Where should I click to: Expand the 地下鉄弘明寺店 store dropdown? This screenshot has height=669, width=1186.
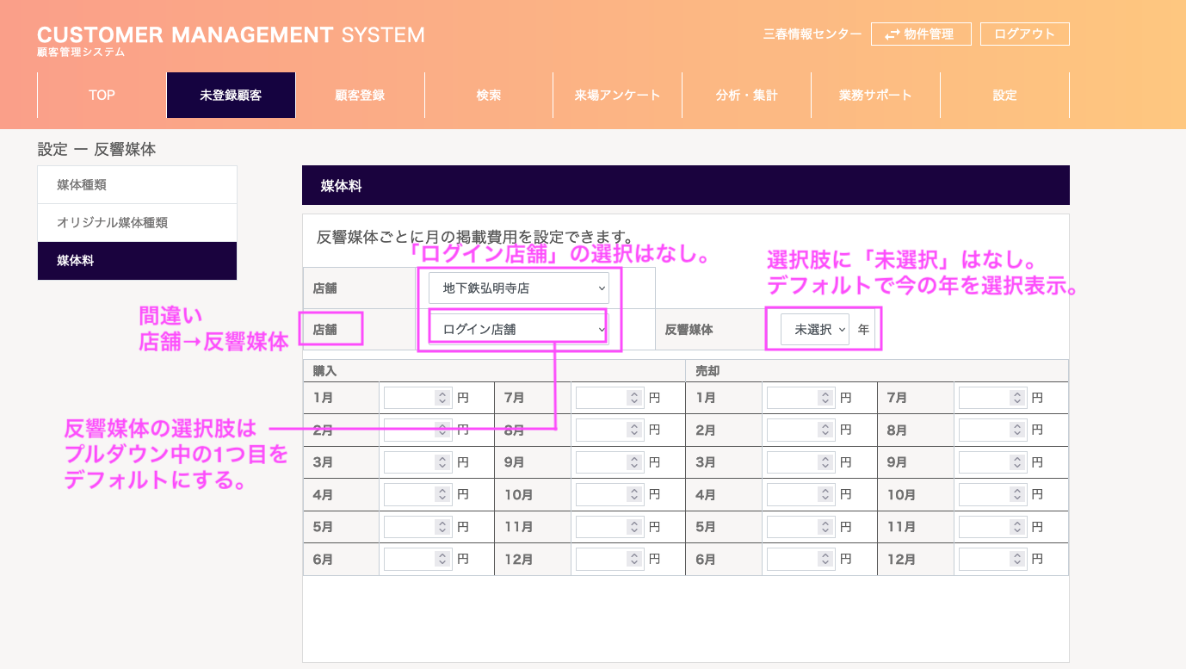(518, 288)
